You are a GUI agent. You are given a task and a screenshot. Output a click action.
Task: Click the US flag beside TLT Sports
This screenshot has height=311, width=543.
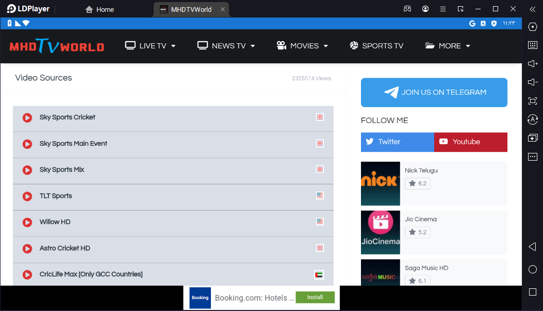tap(320, 196)
